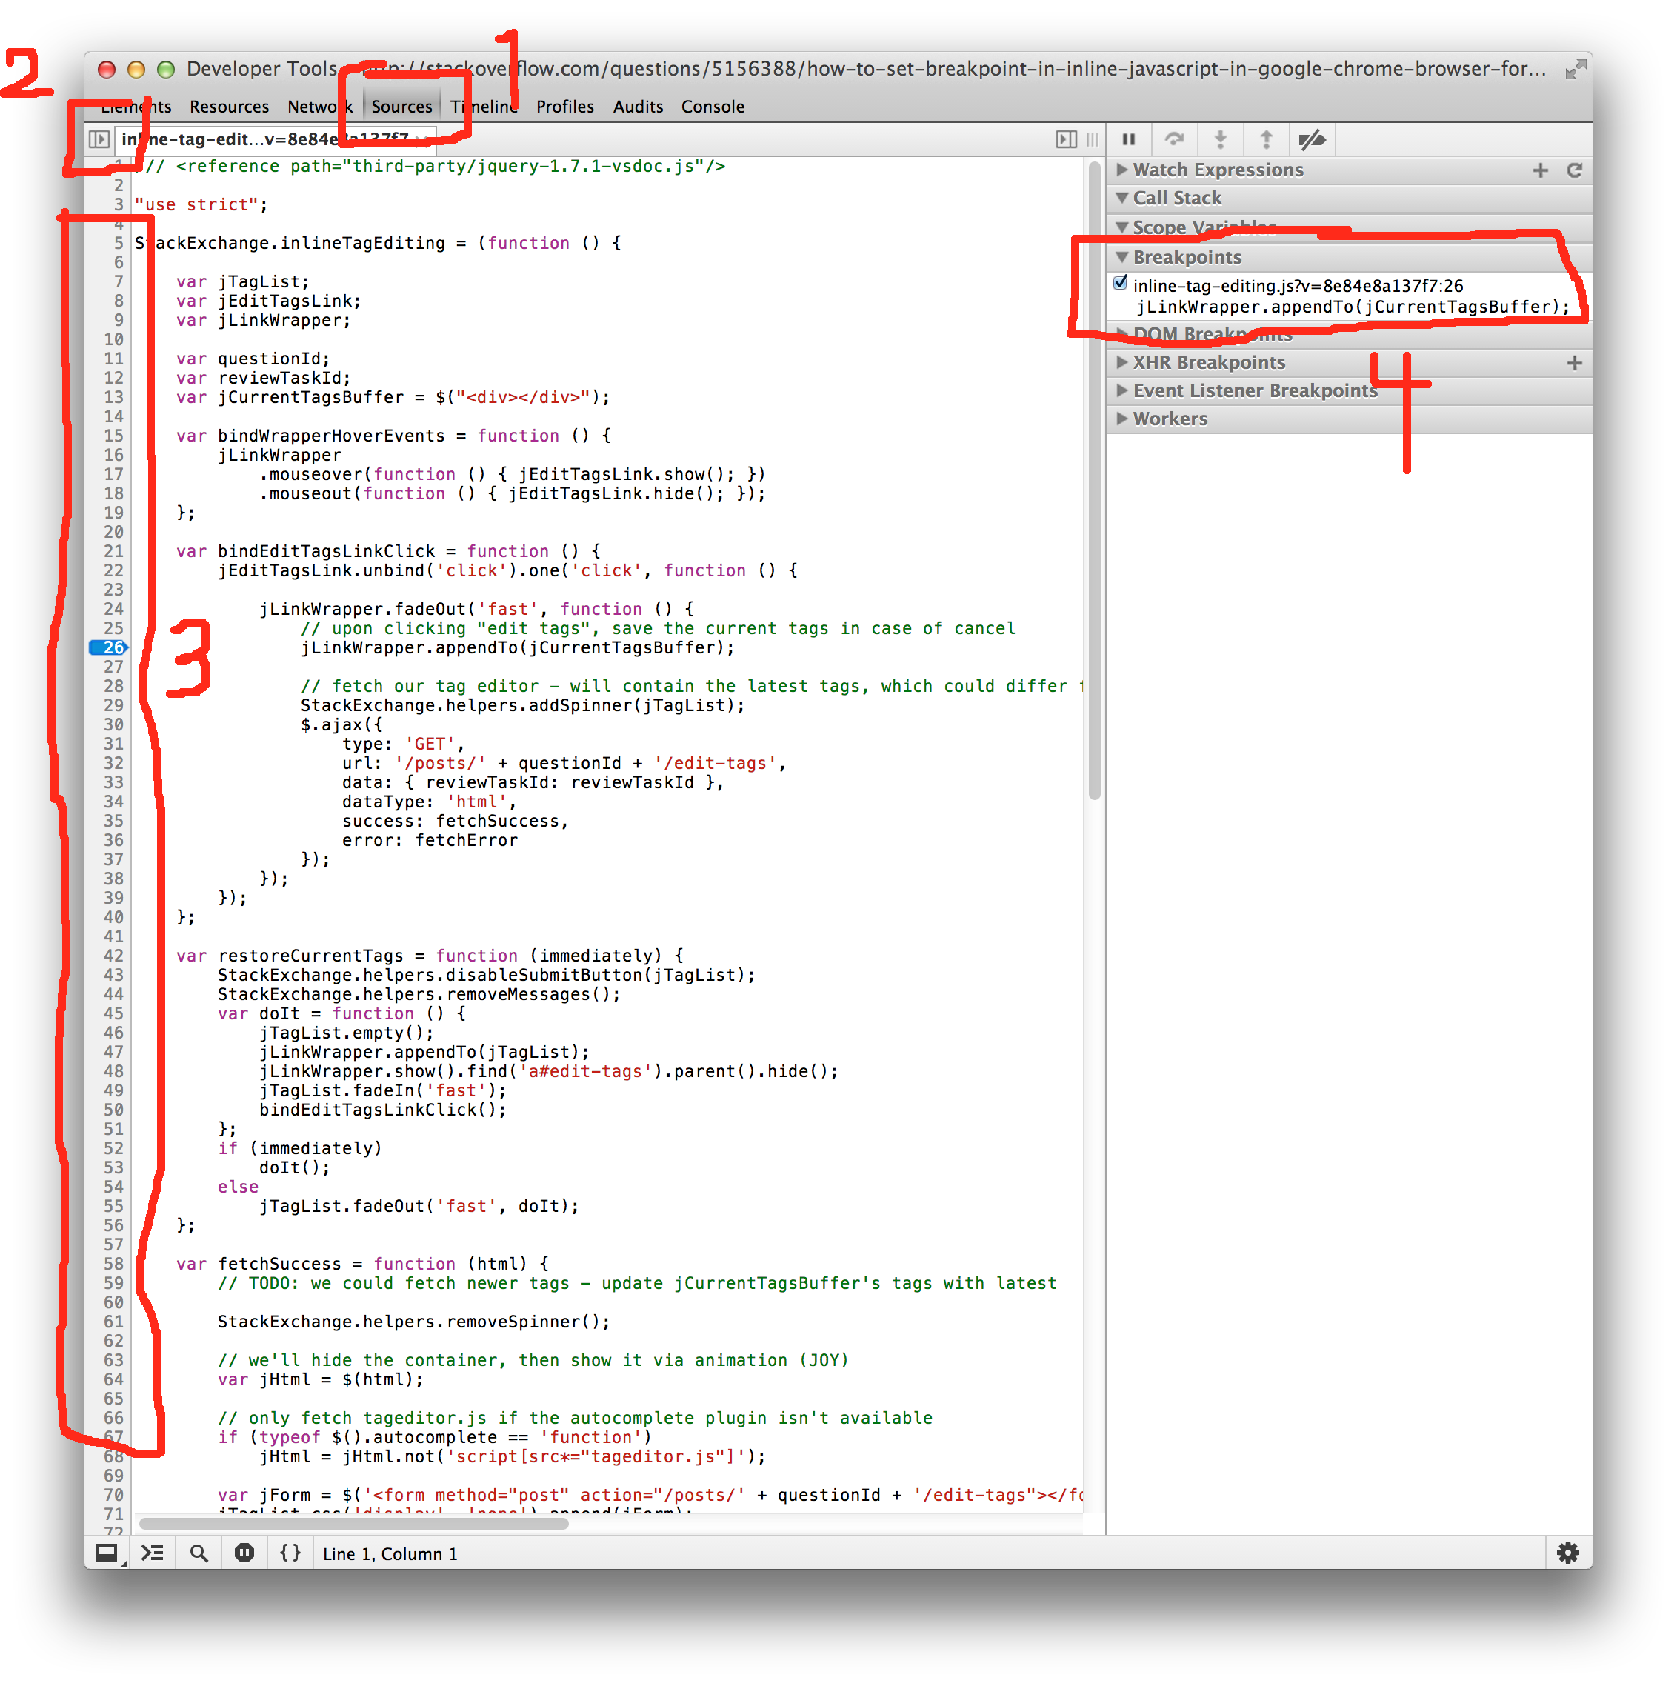Select the Sources tab
This screenshot has height=1686, width=1677.
coord(401,107)
